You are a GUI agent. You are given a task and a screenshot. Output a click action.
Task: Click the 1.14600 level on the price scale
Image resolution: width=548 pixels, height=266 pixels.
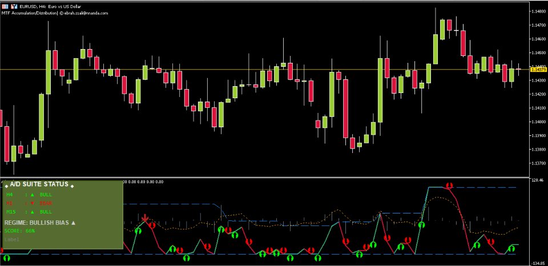539,39
